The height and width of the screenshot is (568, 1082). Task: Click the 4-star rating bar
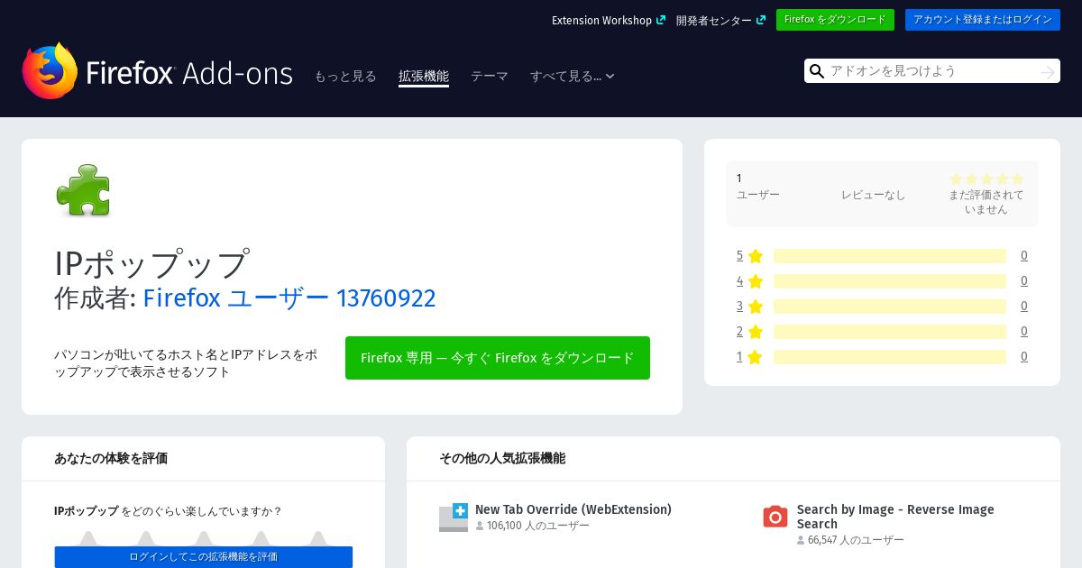pos(890,281)
